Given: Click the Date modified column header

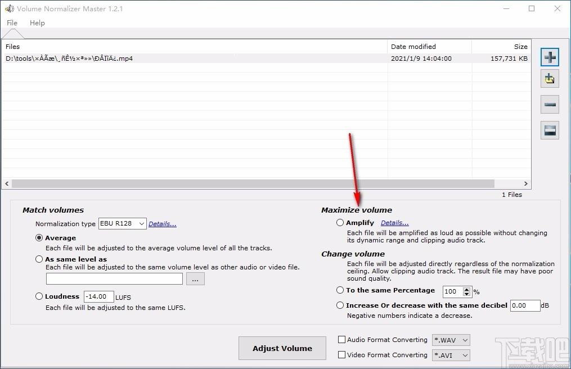Looking at the screenshot, I should pyautogui.click(x=430, y=47).
